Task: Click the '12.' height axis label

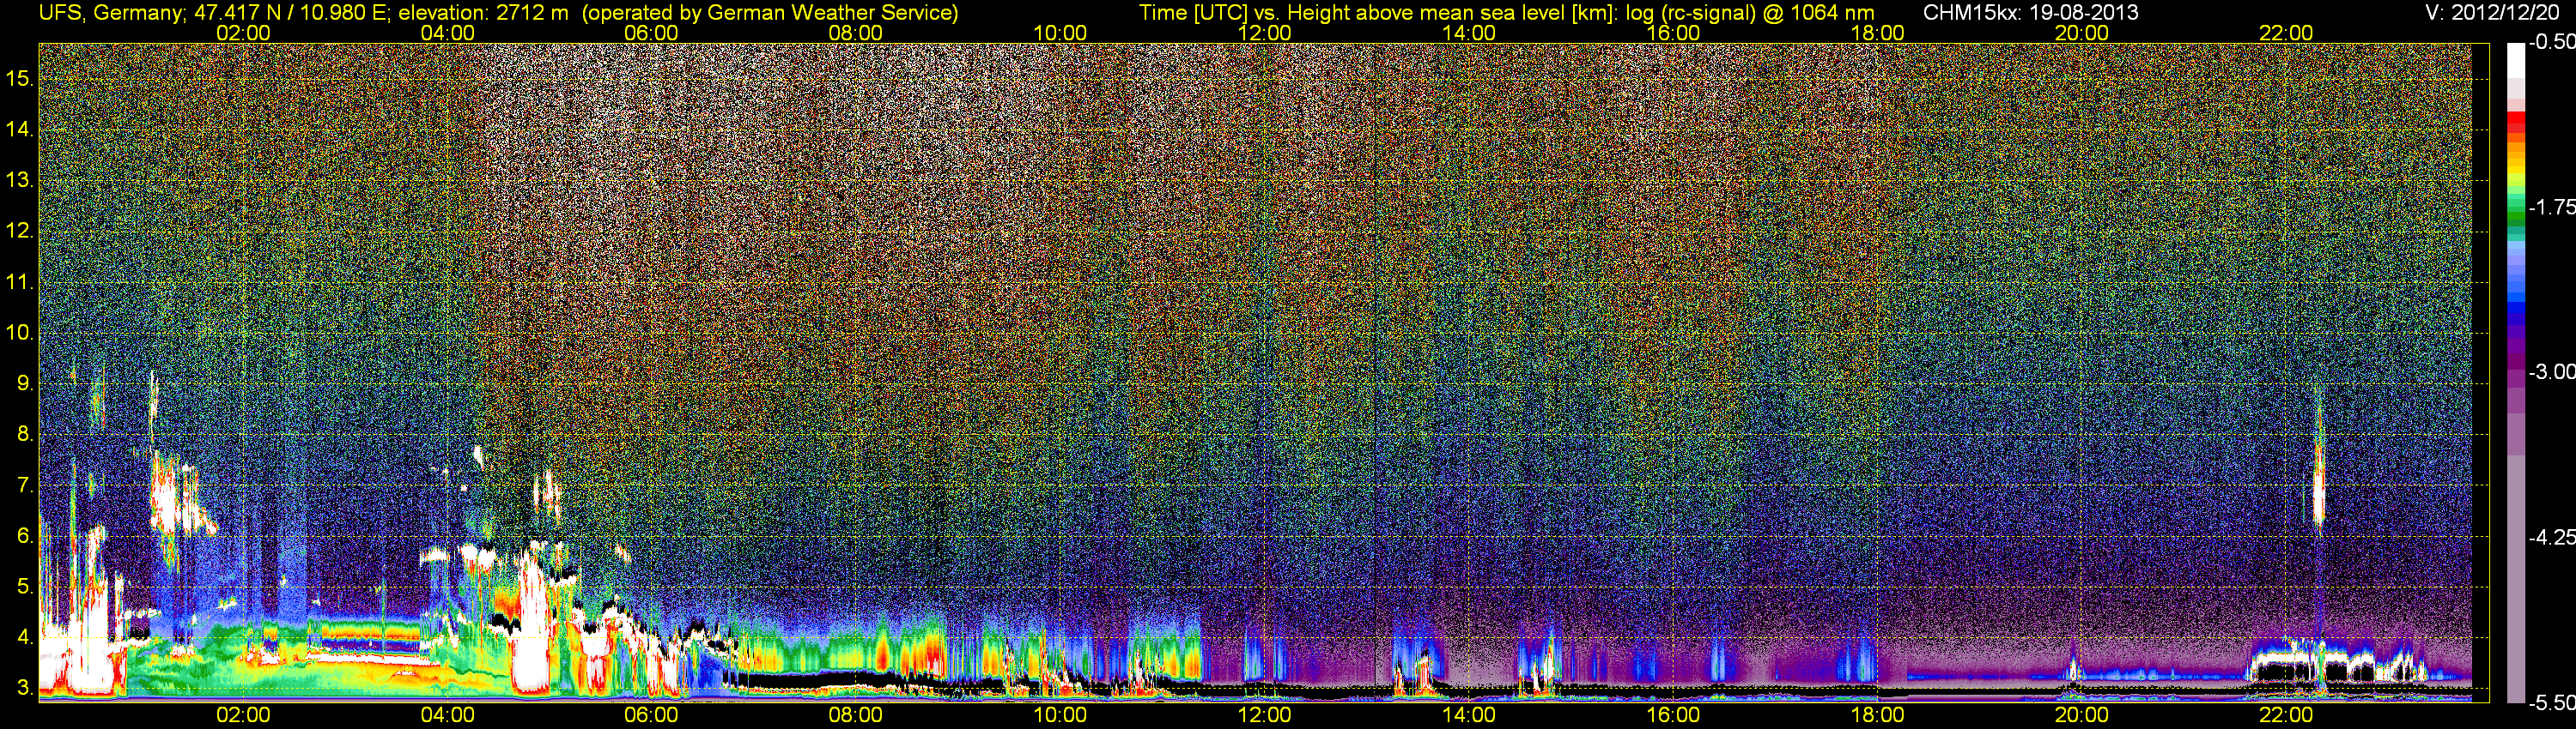Action: (20, 231)
